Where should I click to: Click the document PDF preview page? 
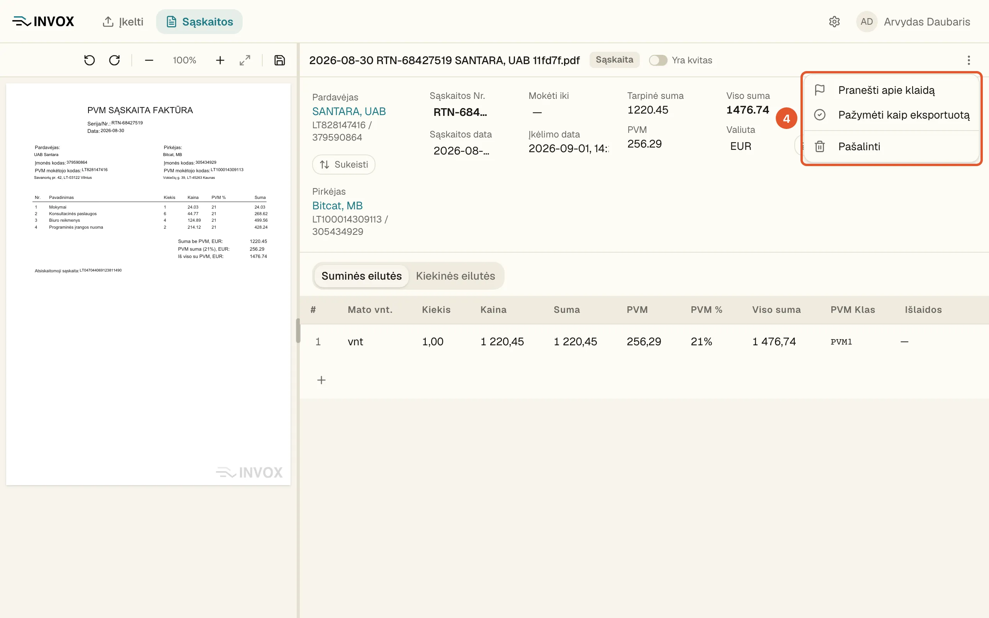click(x=148, y=285)
